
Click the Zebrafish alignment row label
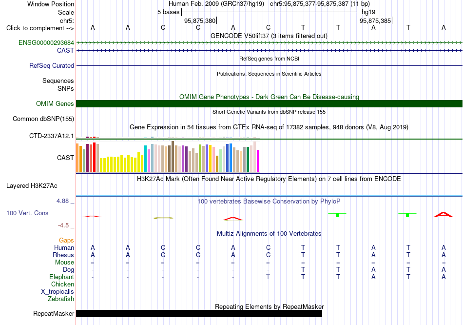(61, 299)
